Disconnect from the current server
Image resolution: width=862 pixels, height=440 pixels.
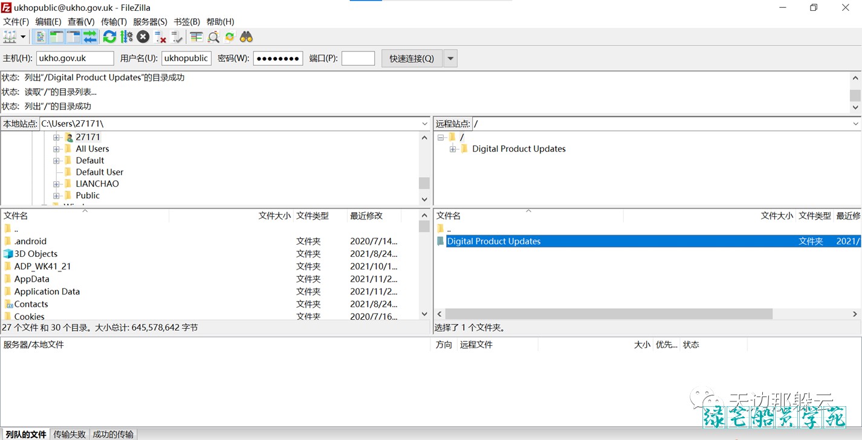pyautogui.click(x=160, y=37)
